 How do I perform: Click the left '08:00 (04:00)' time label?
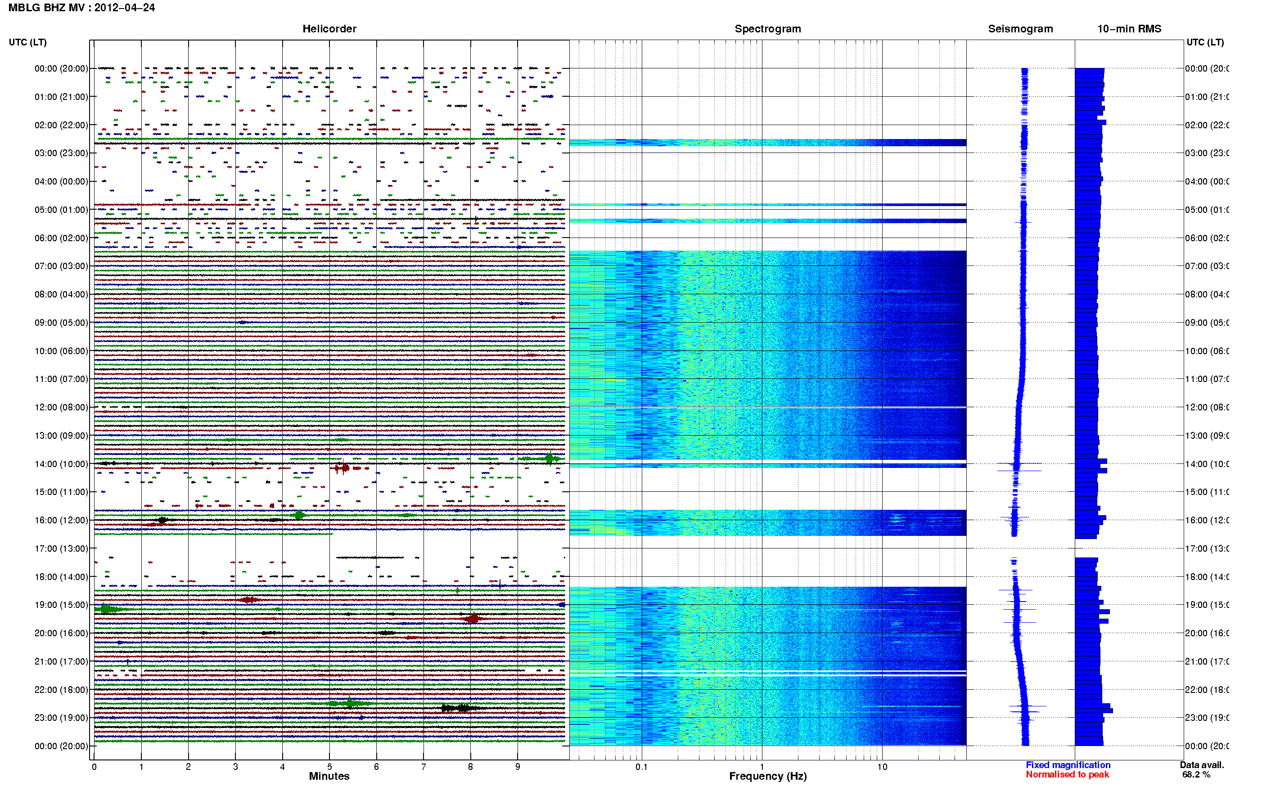pyautogui.click(x=61, y=294)
